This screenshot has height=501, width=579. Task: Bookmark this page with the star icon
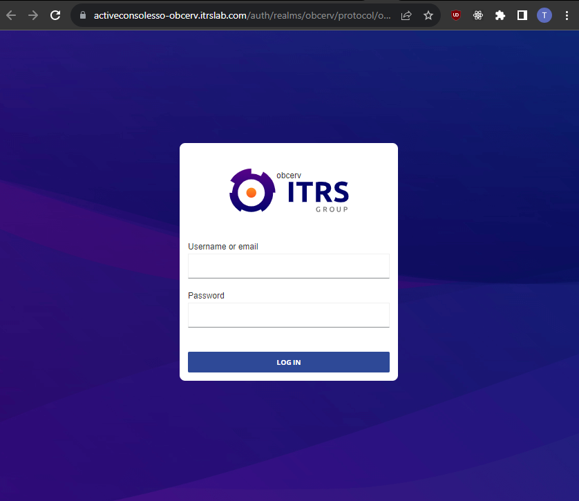pos(428,15)
